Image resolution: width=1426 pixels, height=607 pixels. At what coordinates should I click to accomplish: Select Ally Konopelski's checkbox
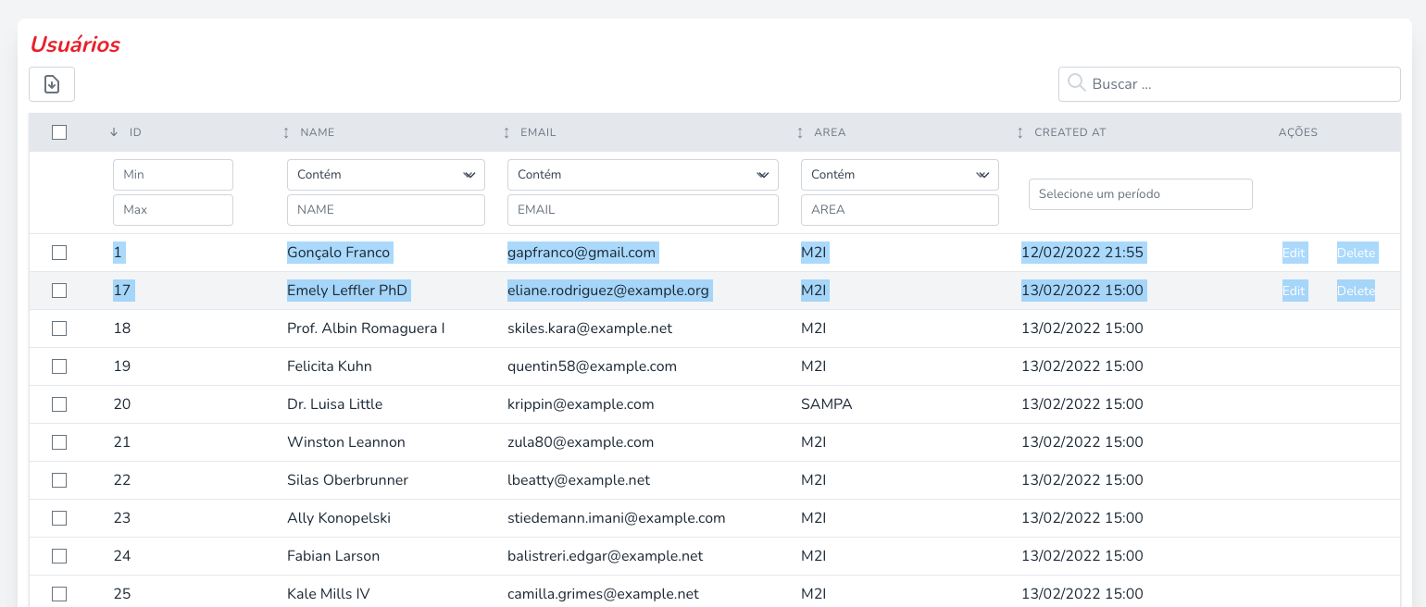pyautogui.click(x=59, y=518)
